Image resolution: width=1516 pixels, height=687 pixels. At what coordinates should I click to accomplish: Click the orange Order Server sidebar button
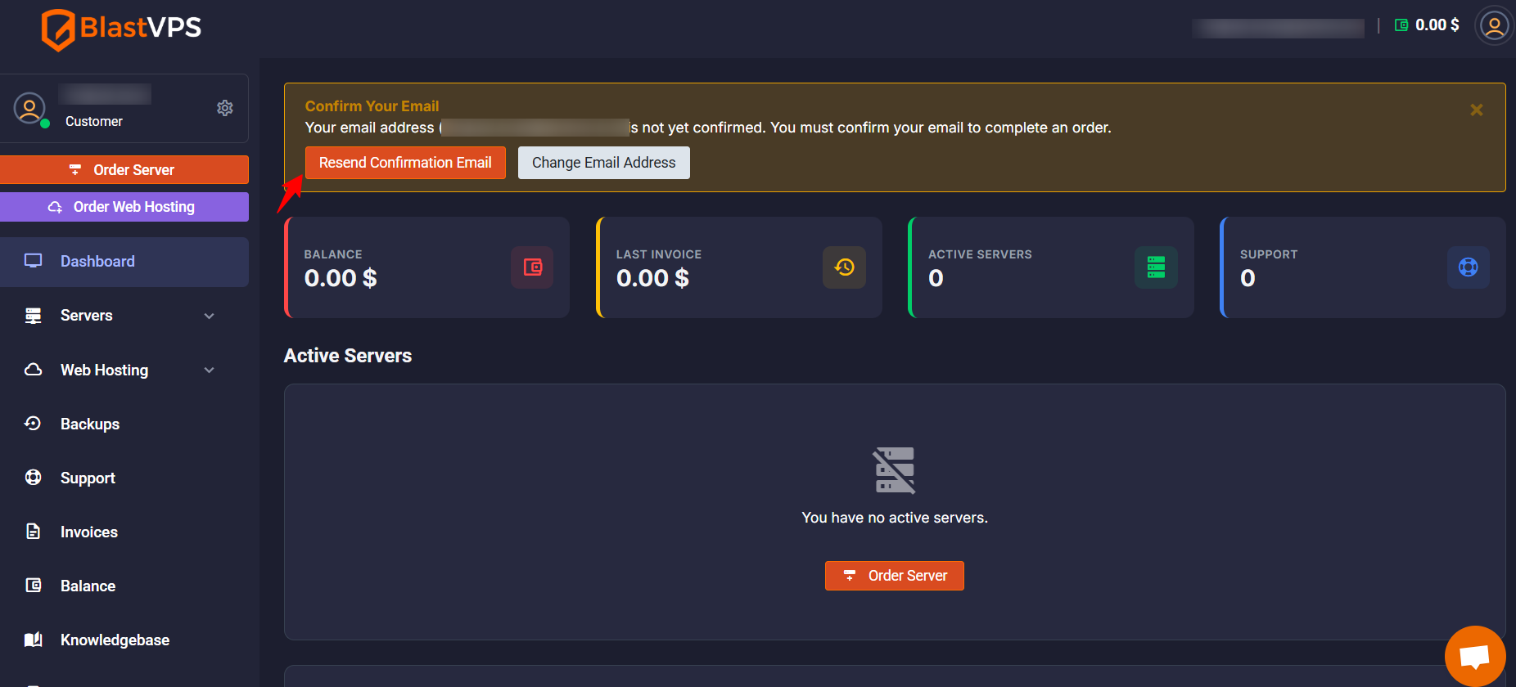124,170
